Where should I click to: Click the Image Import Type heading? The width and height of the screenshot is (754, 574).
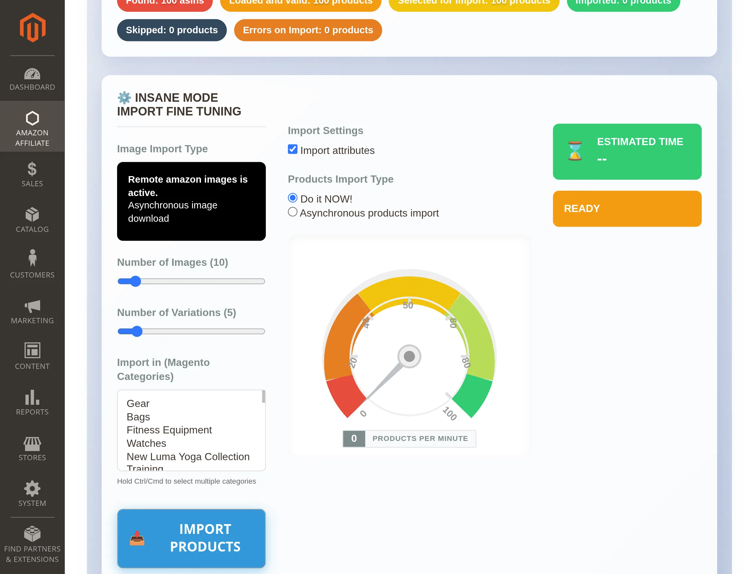pos(162,149)
